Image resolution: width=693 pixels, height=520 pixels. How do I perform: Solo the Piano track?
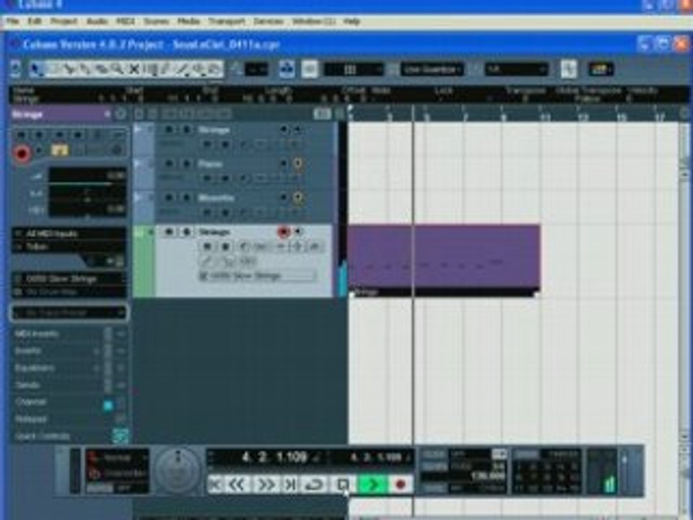pos(186,164)
